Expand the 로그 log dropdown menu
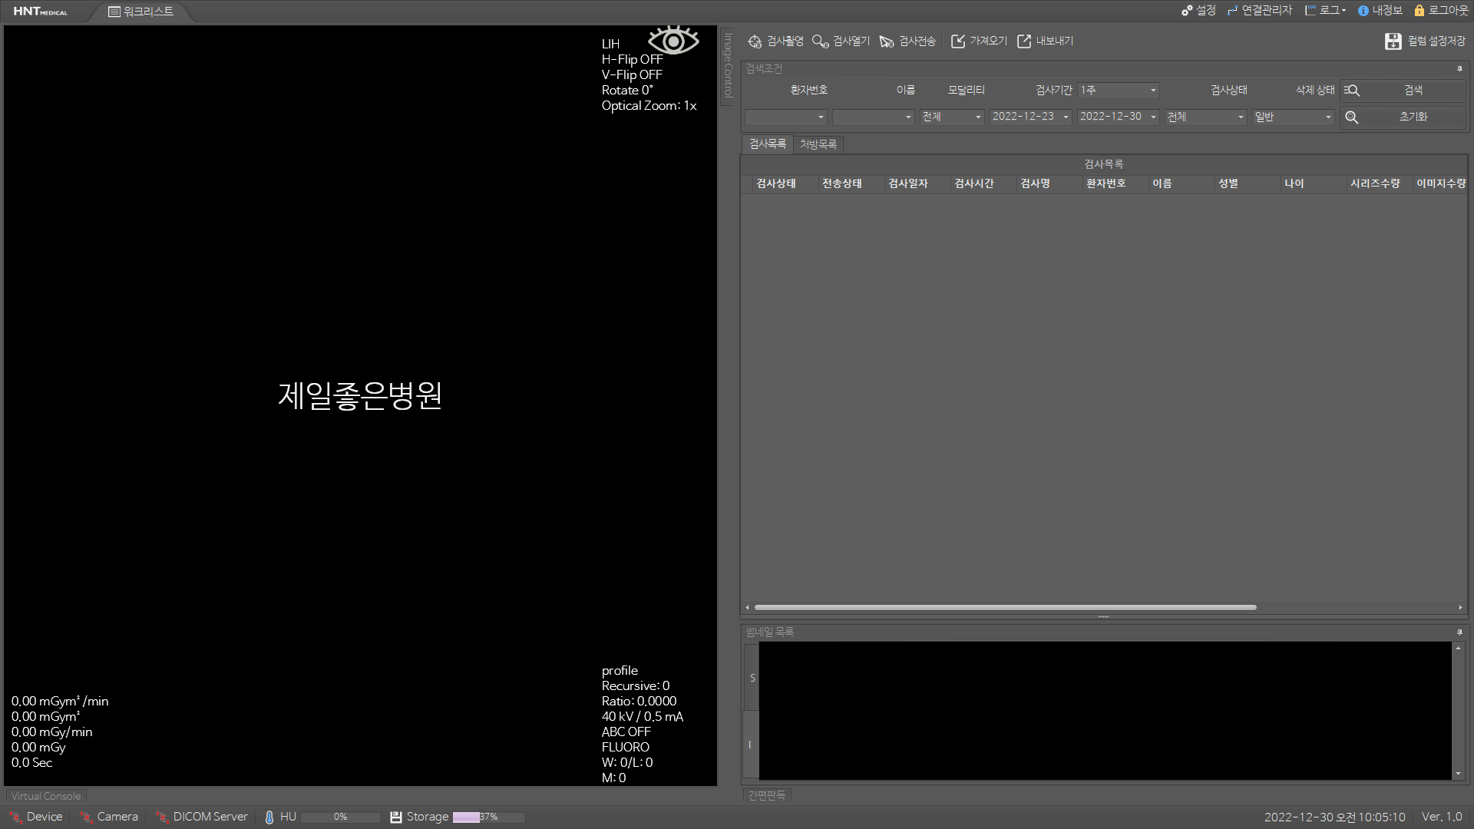1474x829 pixels. click(1325, 11)
